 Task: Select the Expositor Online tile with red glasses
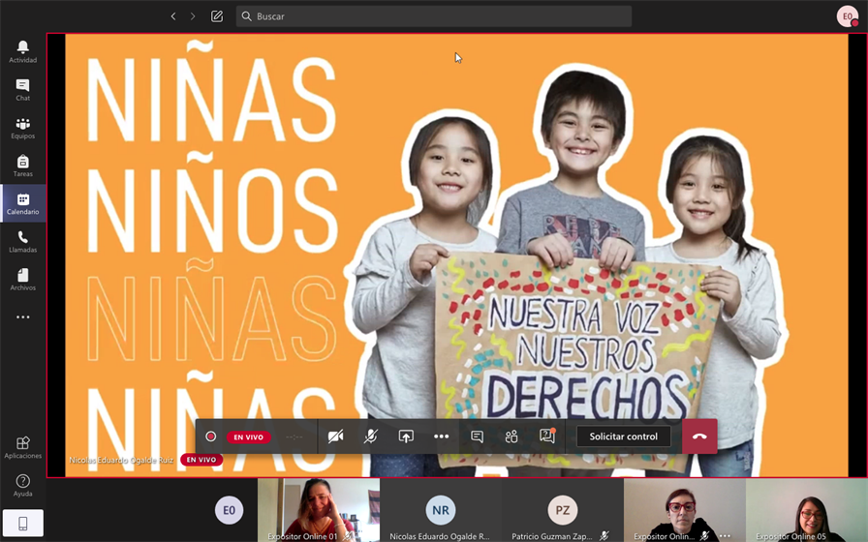click(x=685, y=510)
